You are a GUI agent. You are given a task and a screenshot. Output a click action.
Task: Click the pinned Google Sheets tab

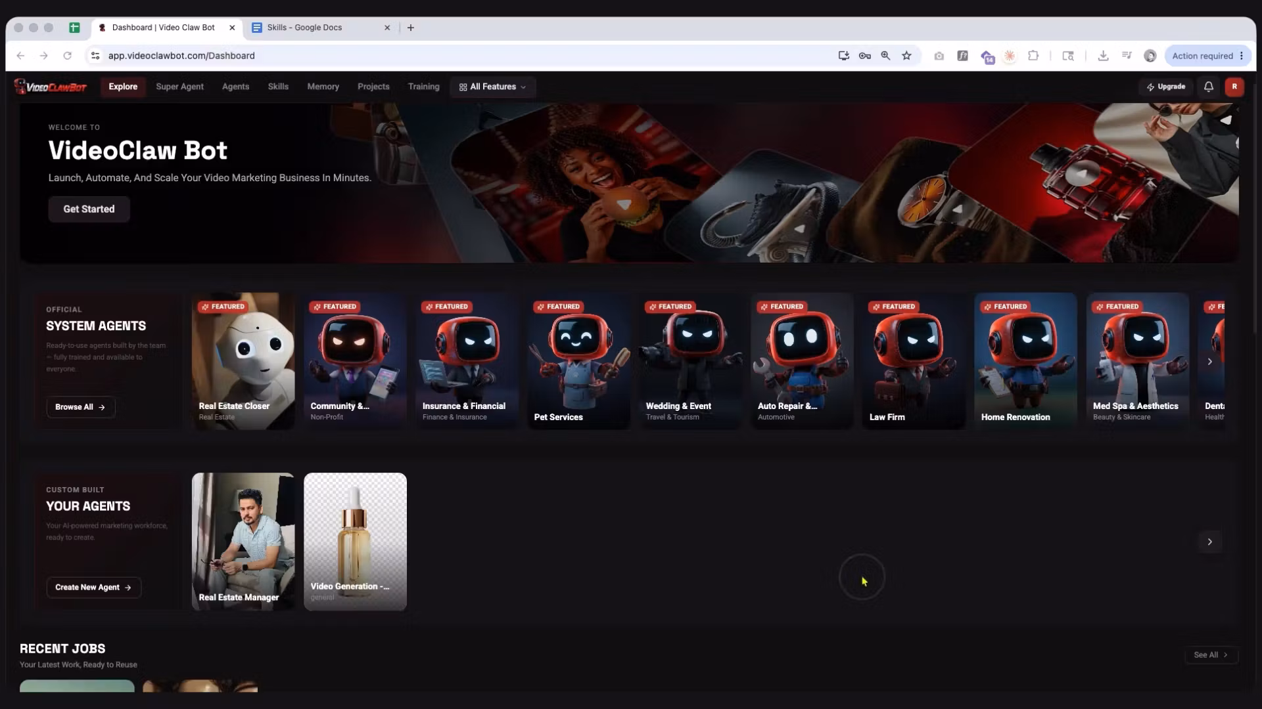point(74,28)
